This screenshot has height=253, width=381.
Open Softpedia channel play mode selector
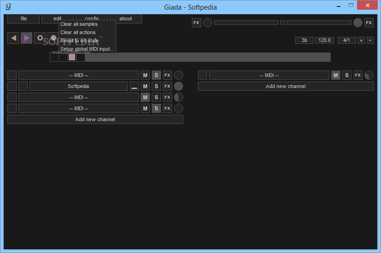click(134, 86)
